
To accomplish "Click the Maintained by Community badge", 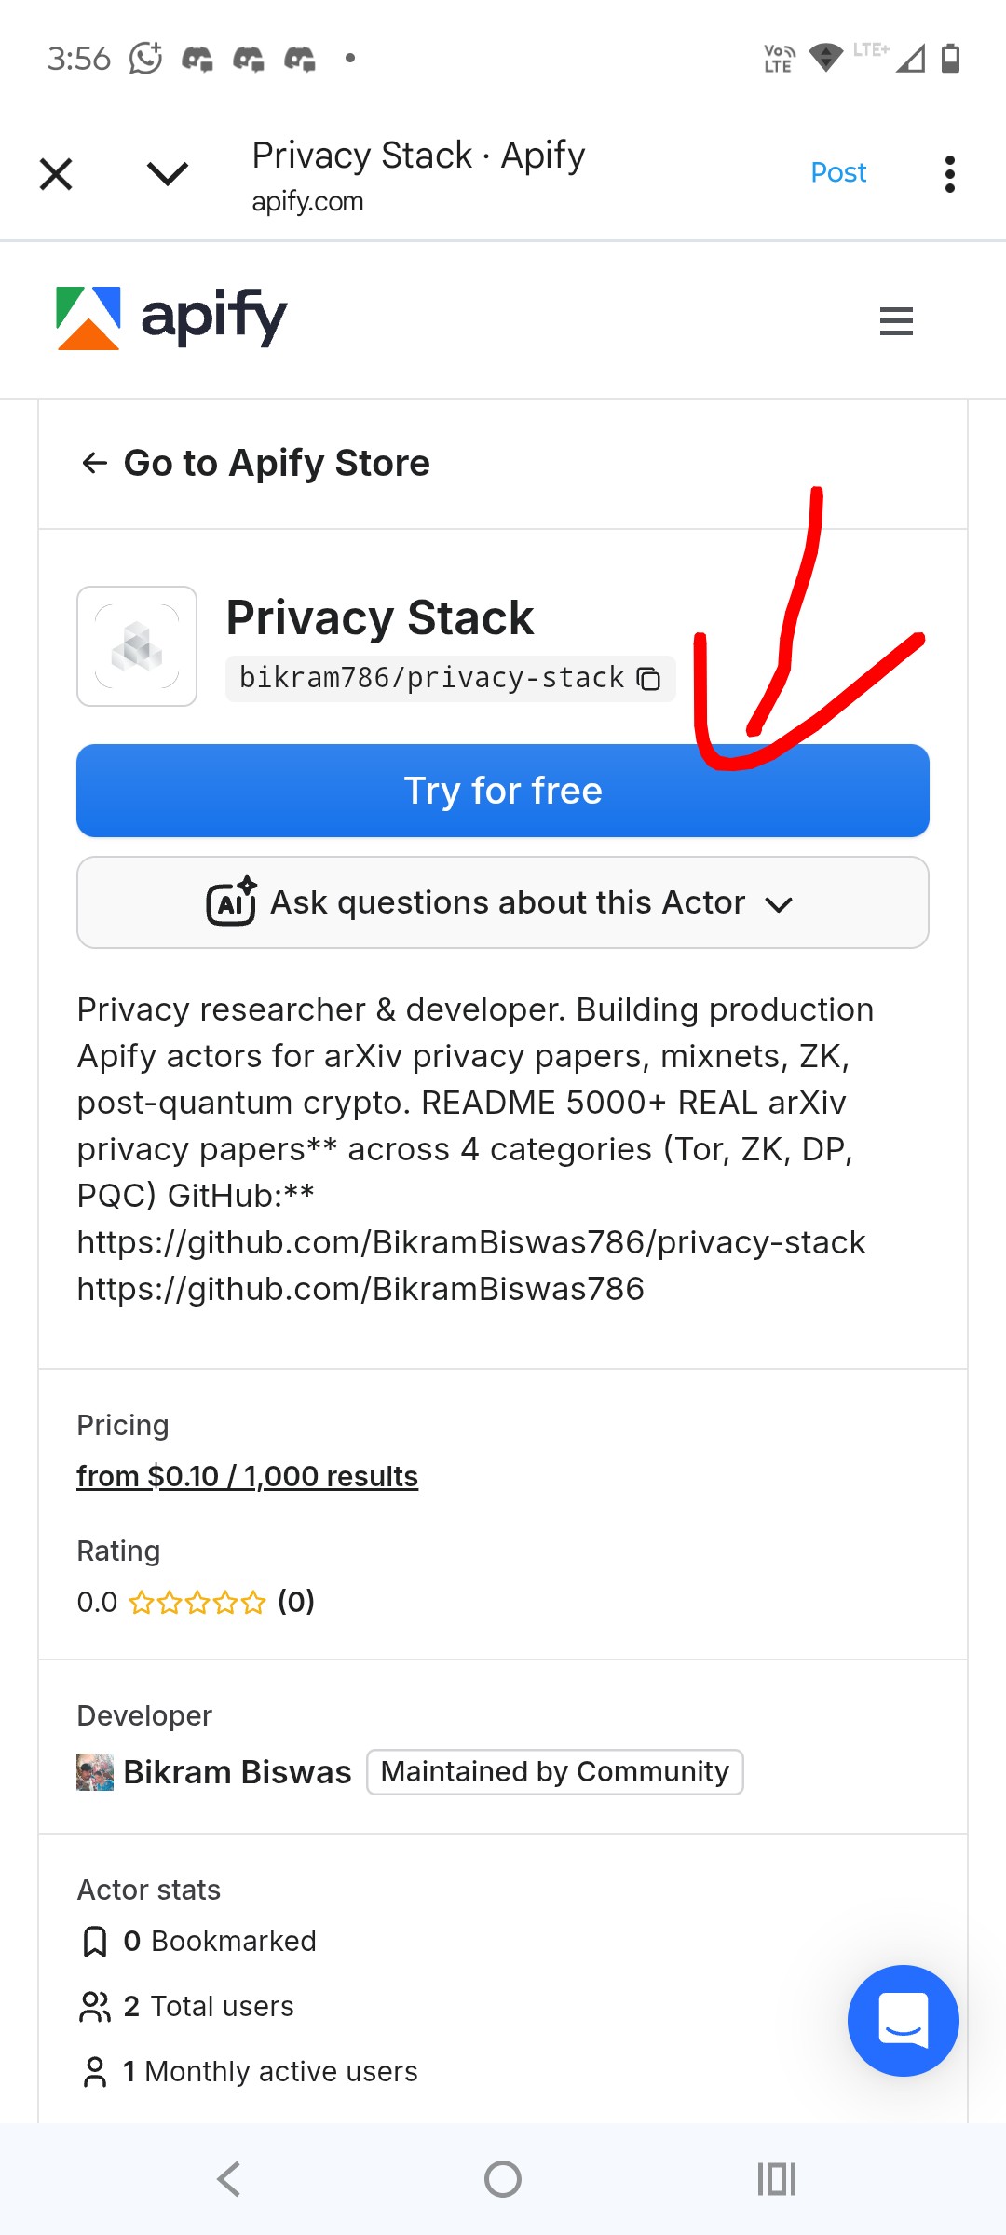I will (555, 1772).
